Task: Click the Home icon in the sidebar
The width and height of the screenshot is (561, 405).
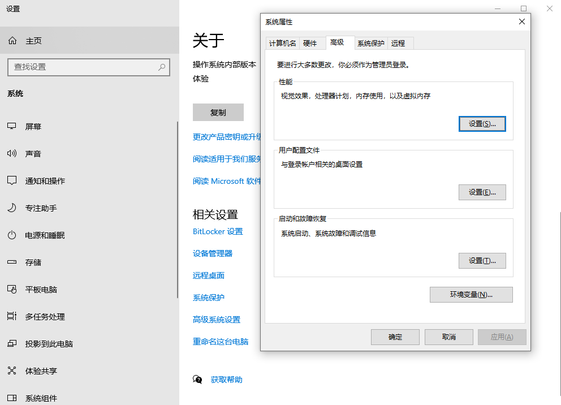Action: [x=12, y=41]
